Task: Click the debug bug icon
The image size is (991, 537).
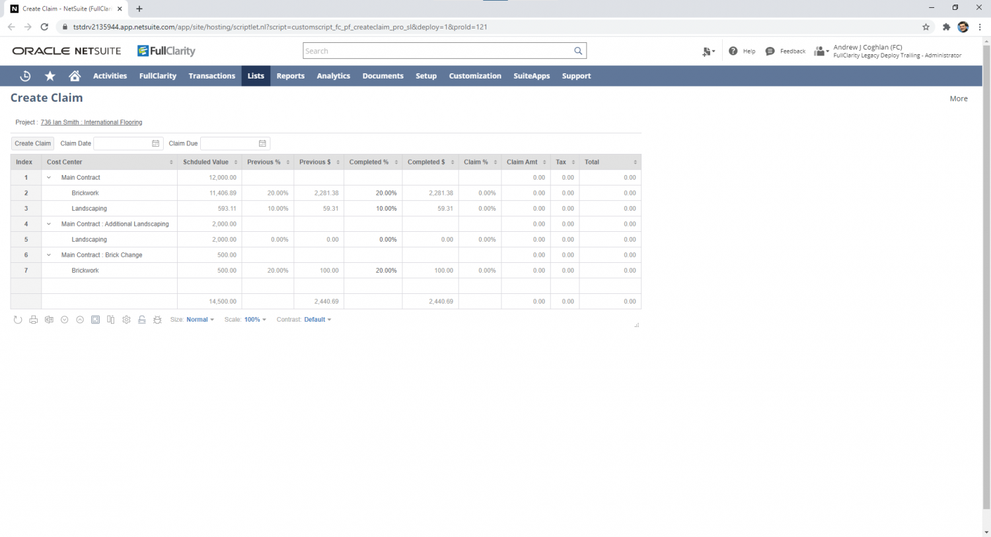Action: 157,319
